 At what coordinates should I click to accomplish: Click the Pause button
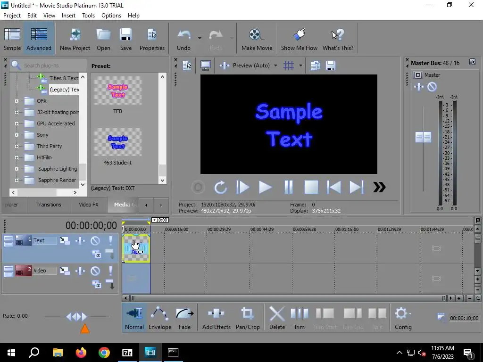coord(288,187)
